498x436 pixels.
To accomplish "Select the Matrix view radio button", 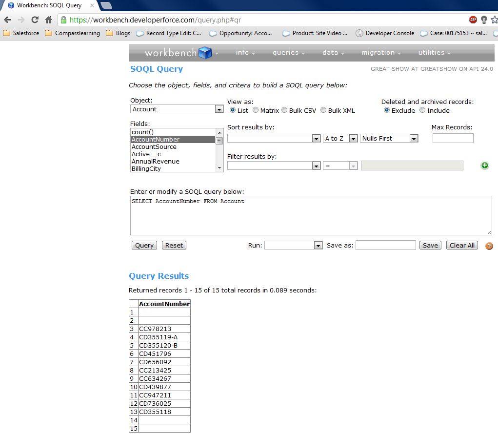I will click(255, 110).
